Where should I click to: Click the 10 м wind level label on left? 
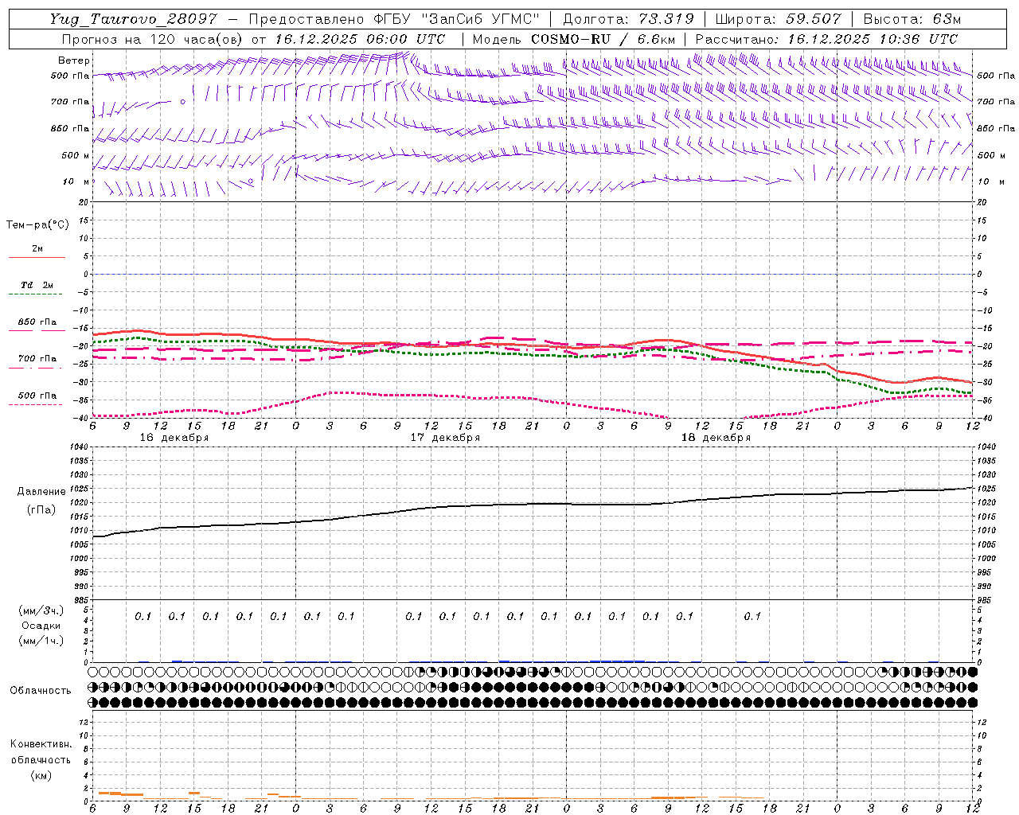point(76,182)
